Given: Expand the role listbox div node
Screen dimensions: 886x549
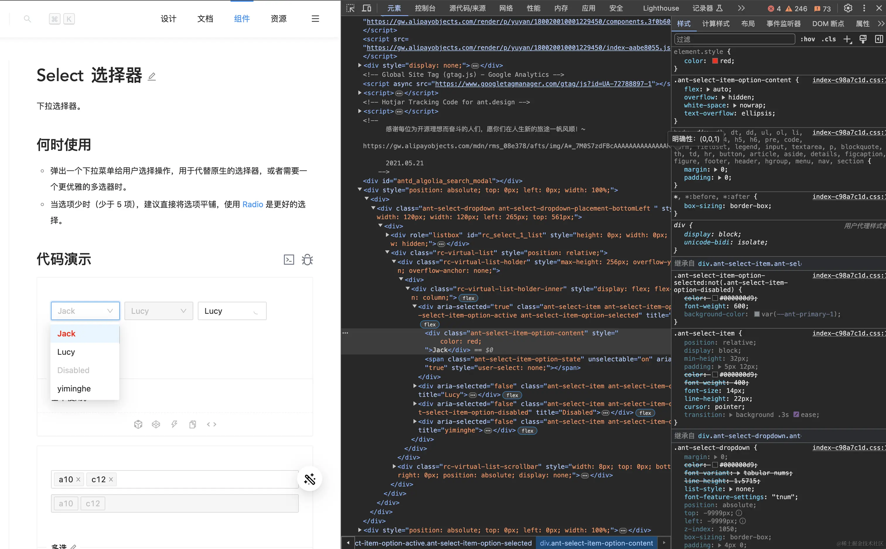Looking at the screenshot, I should pyautogui.click(x=387, y=235).
